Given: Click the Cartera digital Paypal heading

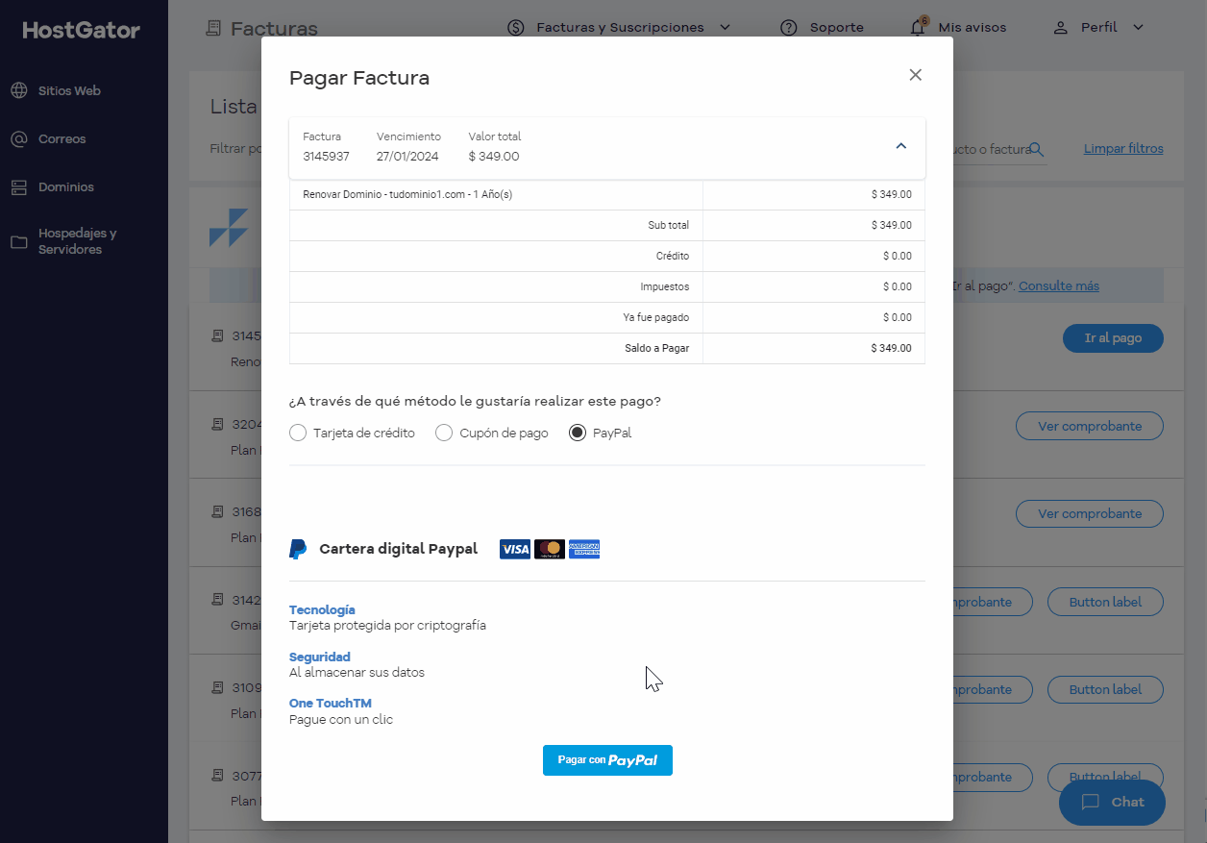Looking at the screenshot, I should 398,550.
